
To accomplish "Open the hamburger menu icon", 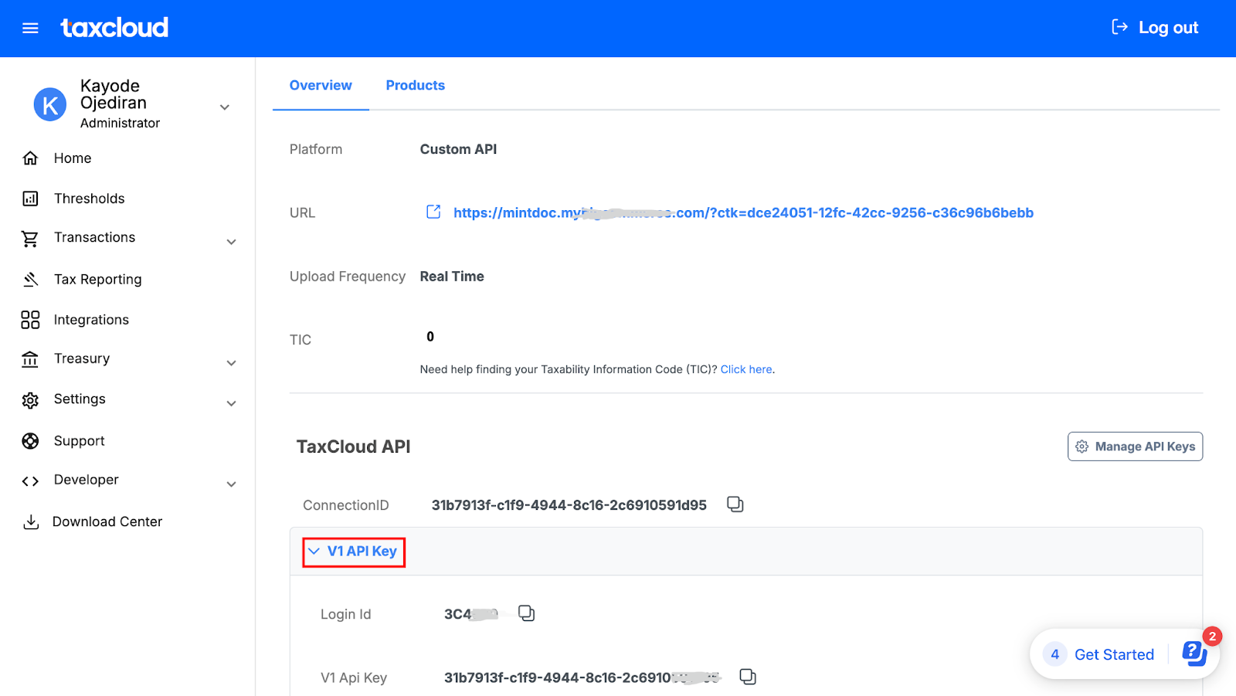I will (30, 29).
